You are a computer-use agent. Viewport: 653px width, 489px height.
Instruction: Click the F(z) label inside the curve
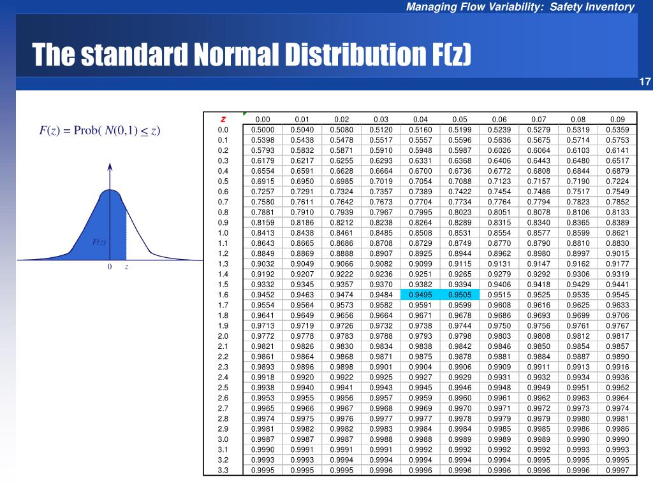99,241
